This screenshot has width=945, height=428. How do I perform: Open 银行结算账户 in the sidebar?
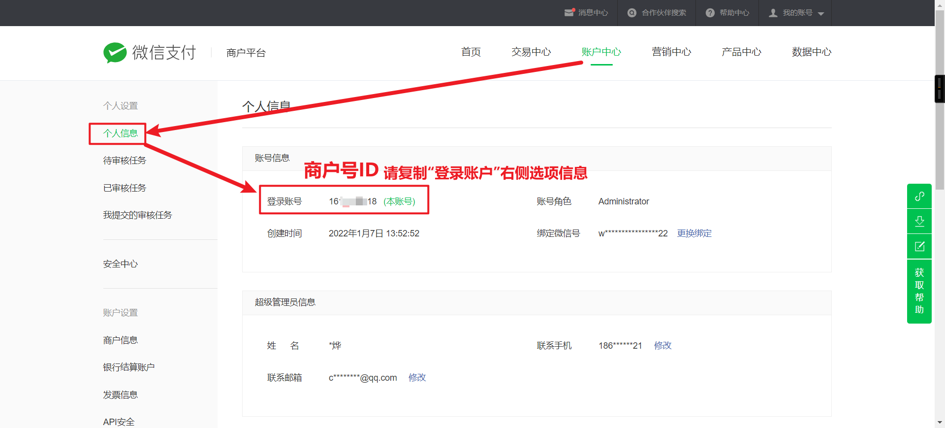[129, 367]
